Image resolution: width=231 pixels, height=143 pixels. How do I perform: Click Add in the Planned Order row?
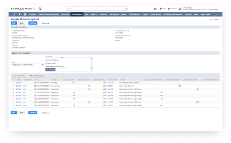click(x=24, y=86)
